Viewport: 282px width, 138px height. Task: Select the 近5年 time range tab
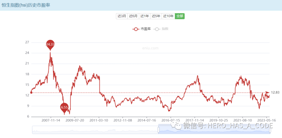(x=156, y=16)
